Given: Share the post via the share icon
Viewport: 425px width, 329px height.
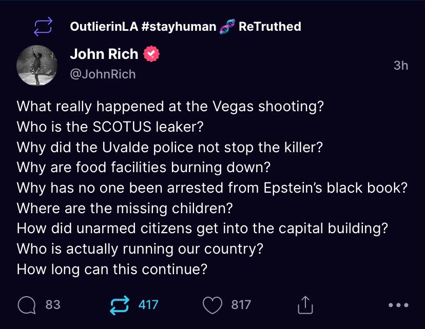Looking at the screenshot, I should pyautogui.click(x=305, y=304).
